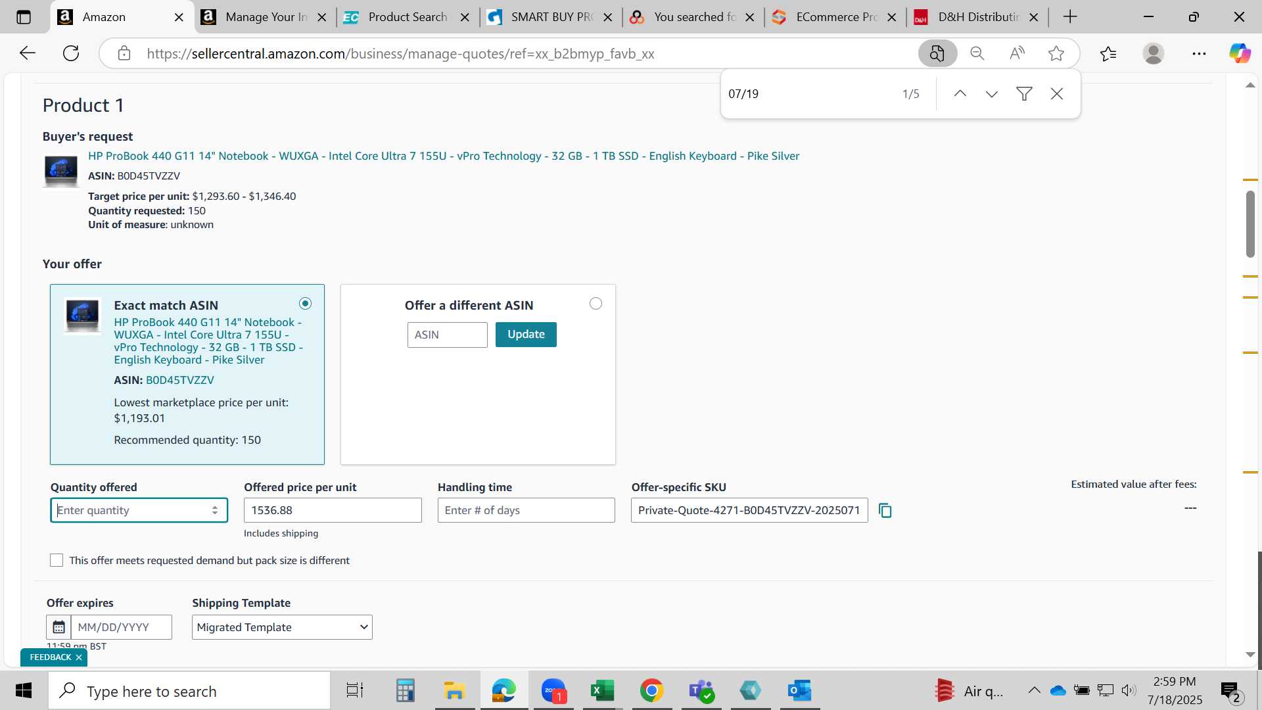The width and height of the screenshot is (1262, 710).
Task: Open Calculator from the taskbar
Action: click(405, 691)
